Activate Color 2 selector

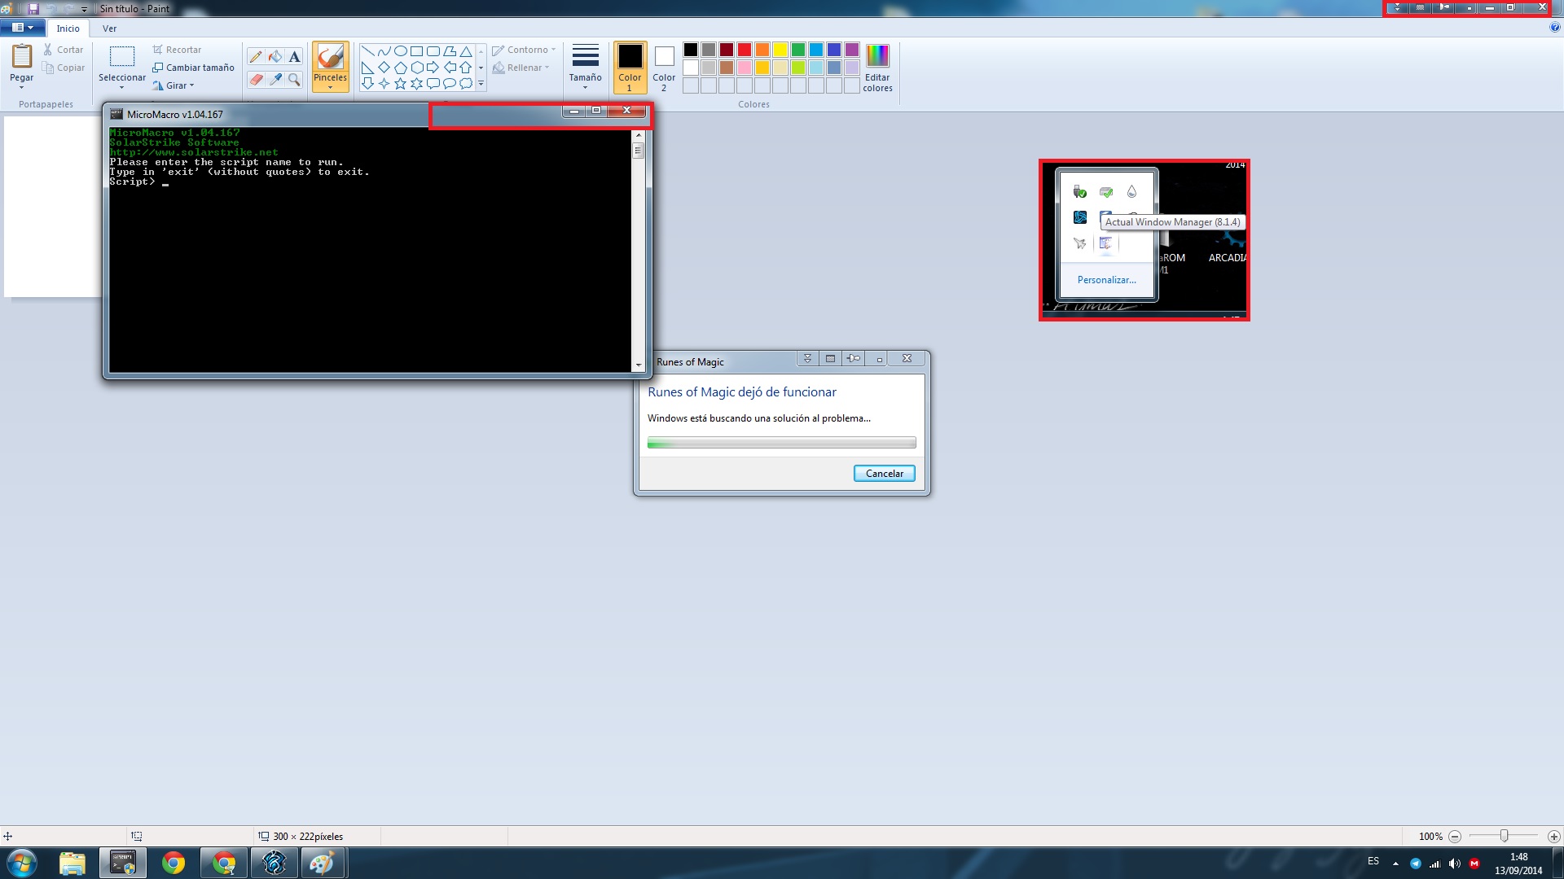point(664,67)
